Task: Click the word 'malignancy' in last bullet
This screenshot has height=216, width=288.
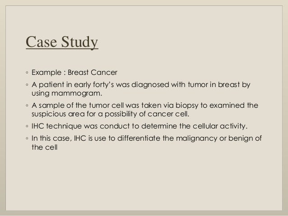Action: point(196,138)
